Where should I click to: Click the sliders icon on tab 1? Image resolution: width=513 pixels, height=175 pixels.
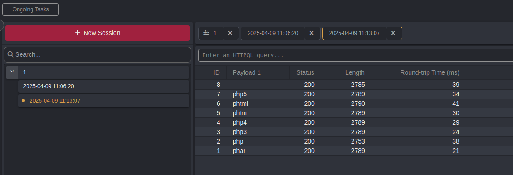pyautogui.click(x=206, y=33)
